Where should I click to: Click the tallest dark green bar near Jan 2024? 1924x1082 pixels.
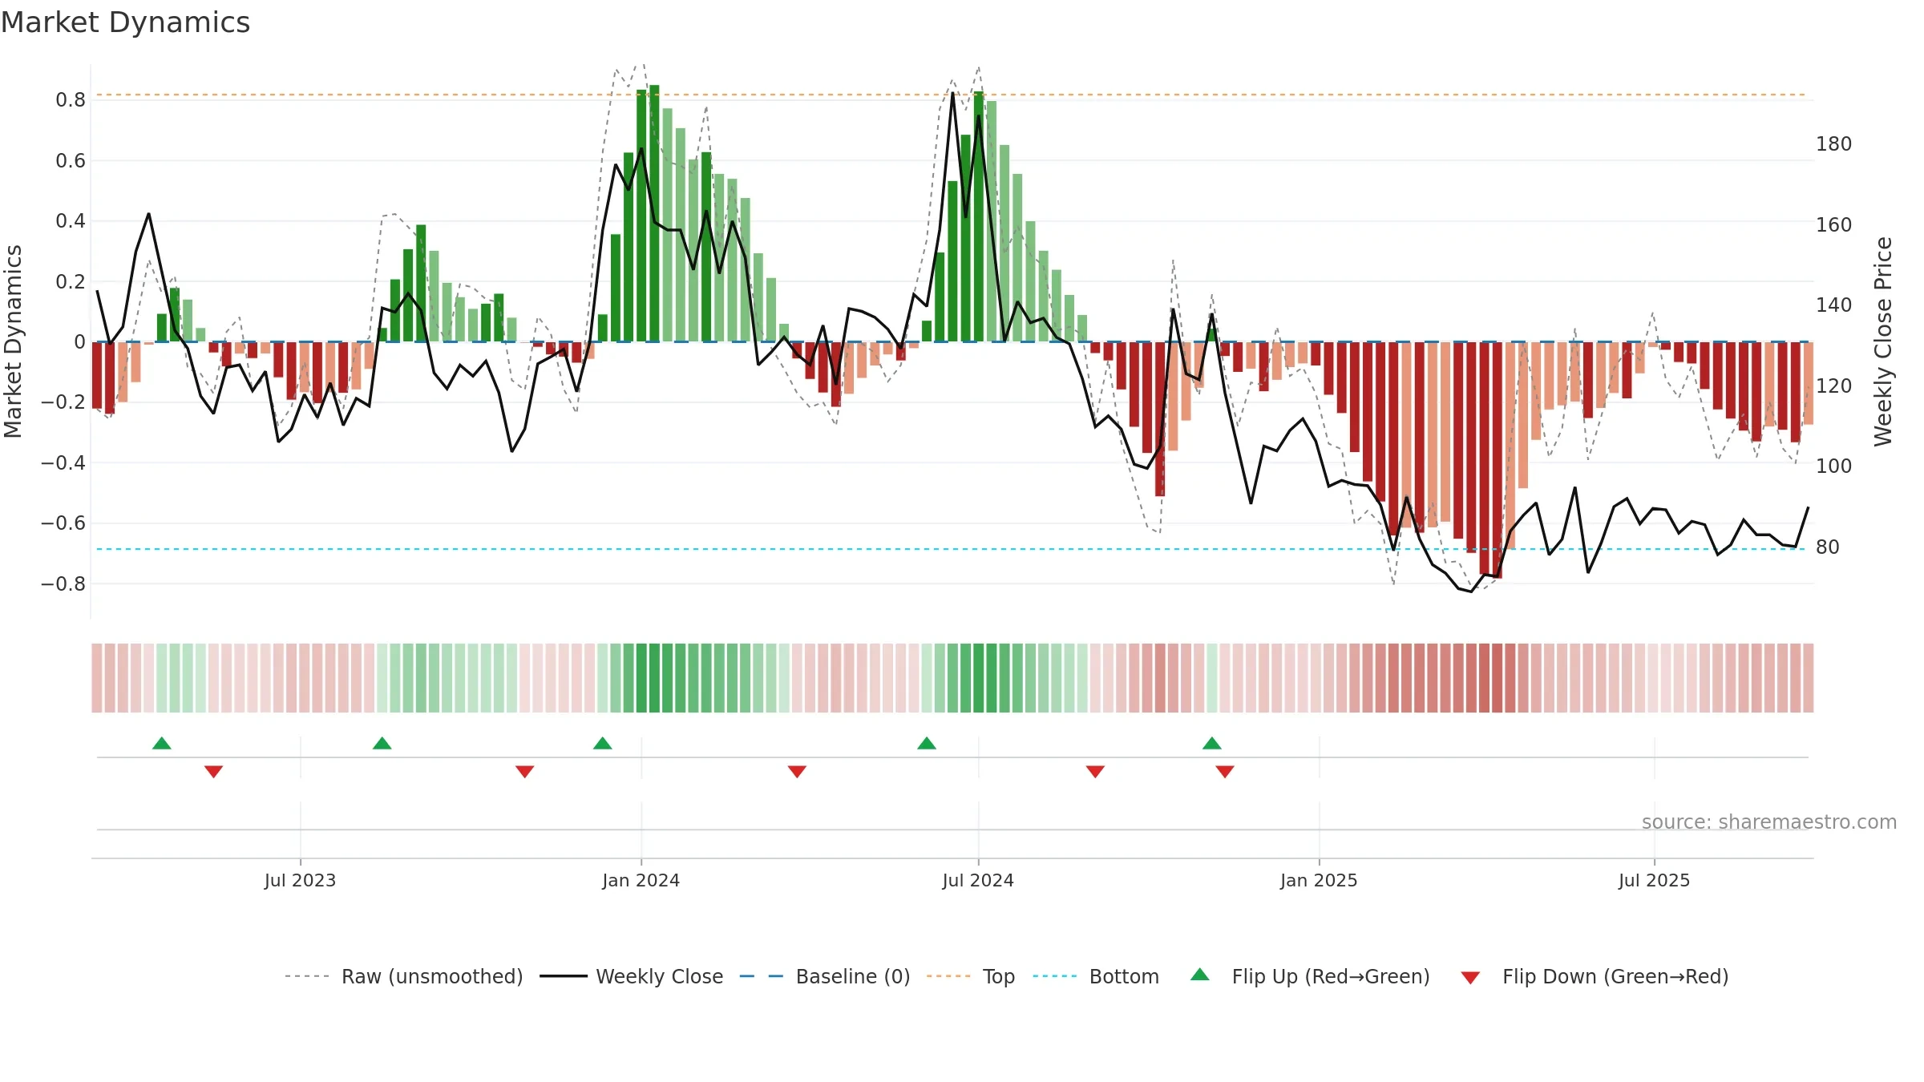[654, 213]
